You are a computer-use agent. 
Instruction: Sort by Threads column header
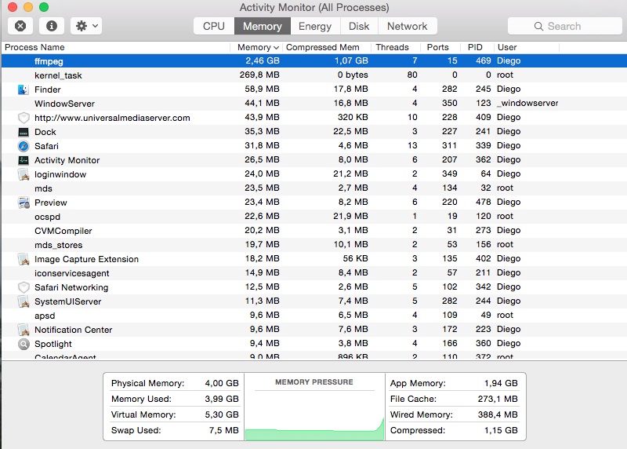click(x=396, y=47)
